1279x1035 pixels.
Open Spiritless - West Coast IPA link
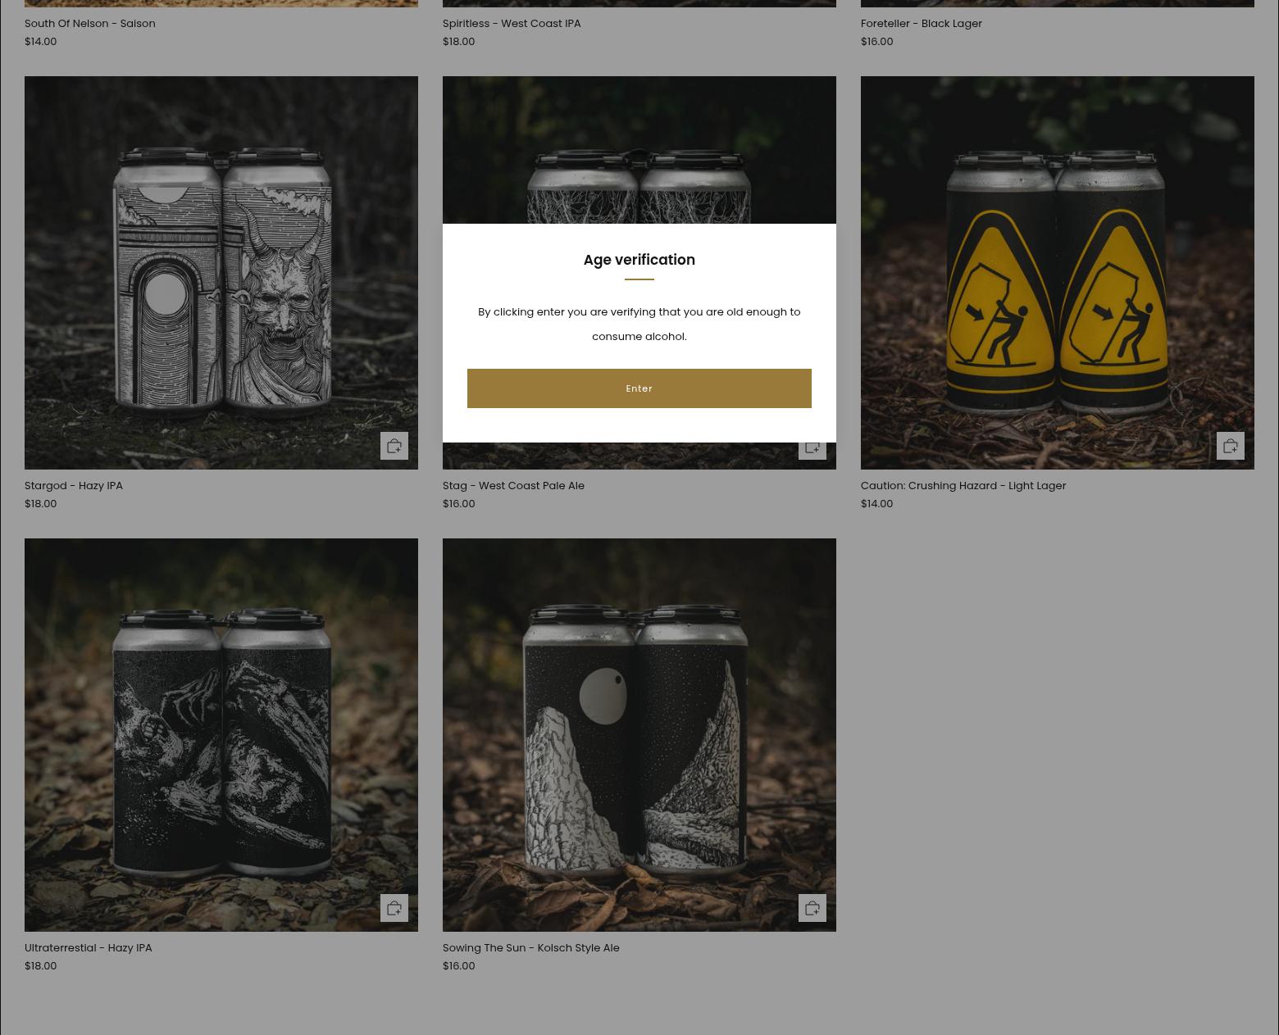pos(511,24)
